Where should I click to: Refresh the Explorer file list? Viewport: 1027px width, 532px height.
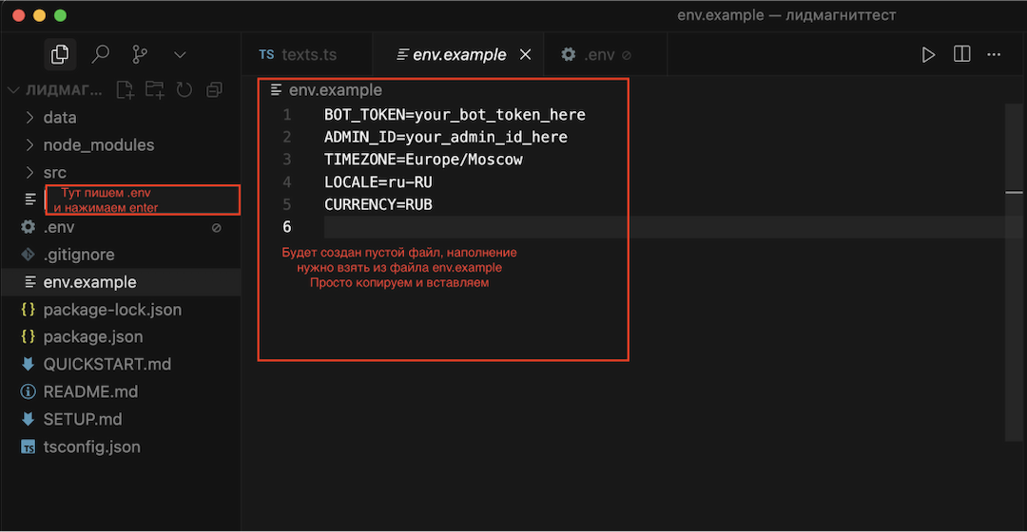(184, 90)
